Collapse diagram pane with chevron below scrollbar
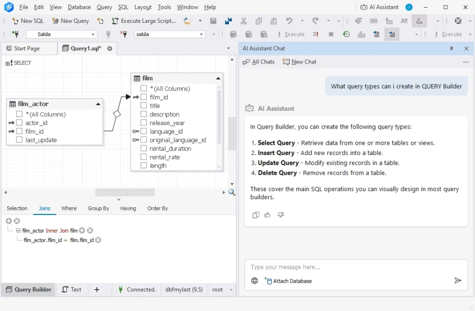This screenshot has height=311, width=475. [119, 200]
